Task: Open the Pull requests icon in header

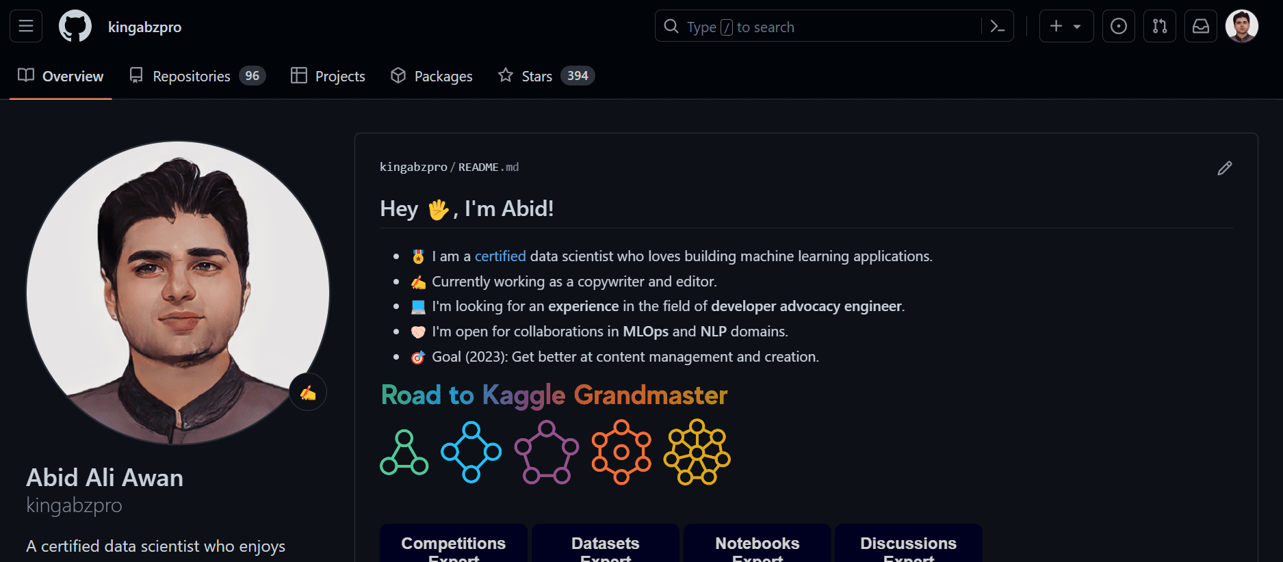Action: click(1160, 26)
